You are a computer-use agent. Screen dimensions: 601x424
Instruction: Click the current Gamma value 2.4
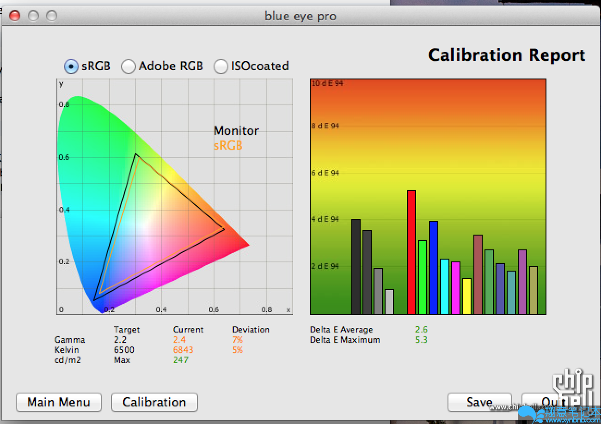click(x=179, y=340)
